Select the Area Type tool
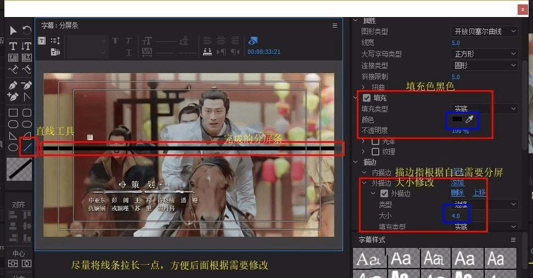 [x=13, y=58]
